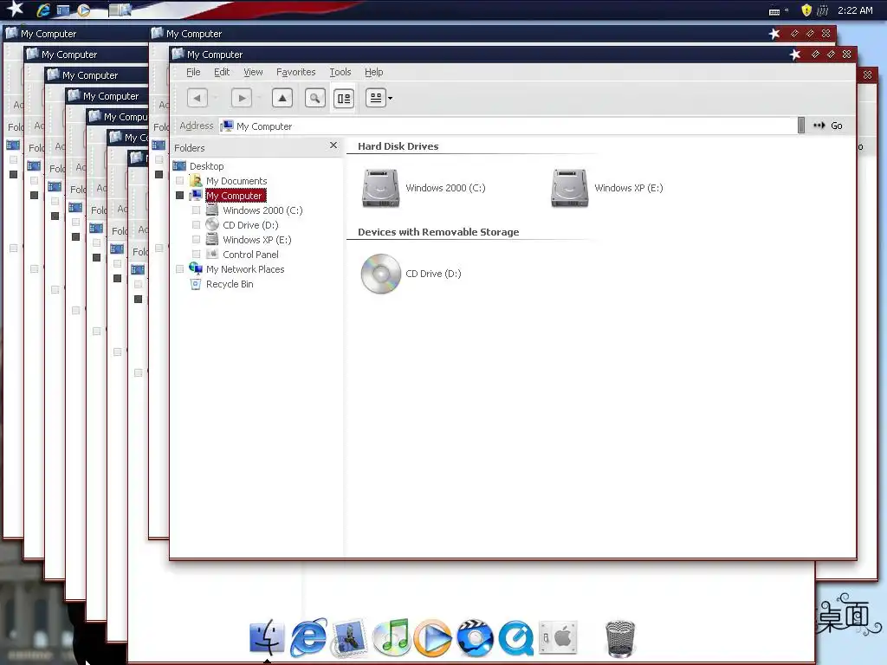Open the View menu
This screenshot has height=665, width=887.
pyautogui.click(x=253, y=72)
